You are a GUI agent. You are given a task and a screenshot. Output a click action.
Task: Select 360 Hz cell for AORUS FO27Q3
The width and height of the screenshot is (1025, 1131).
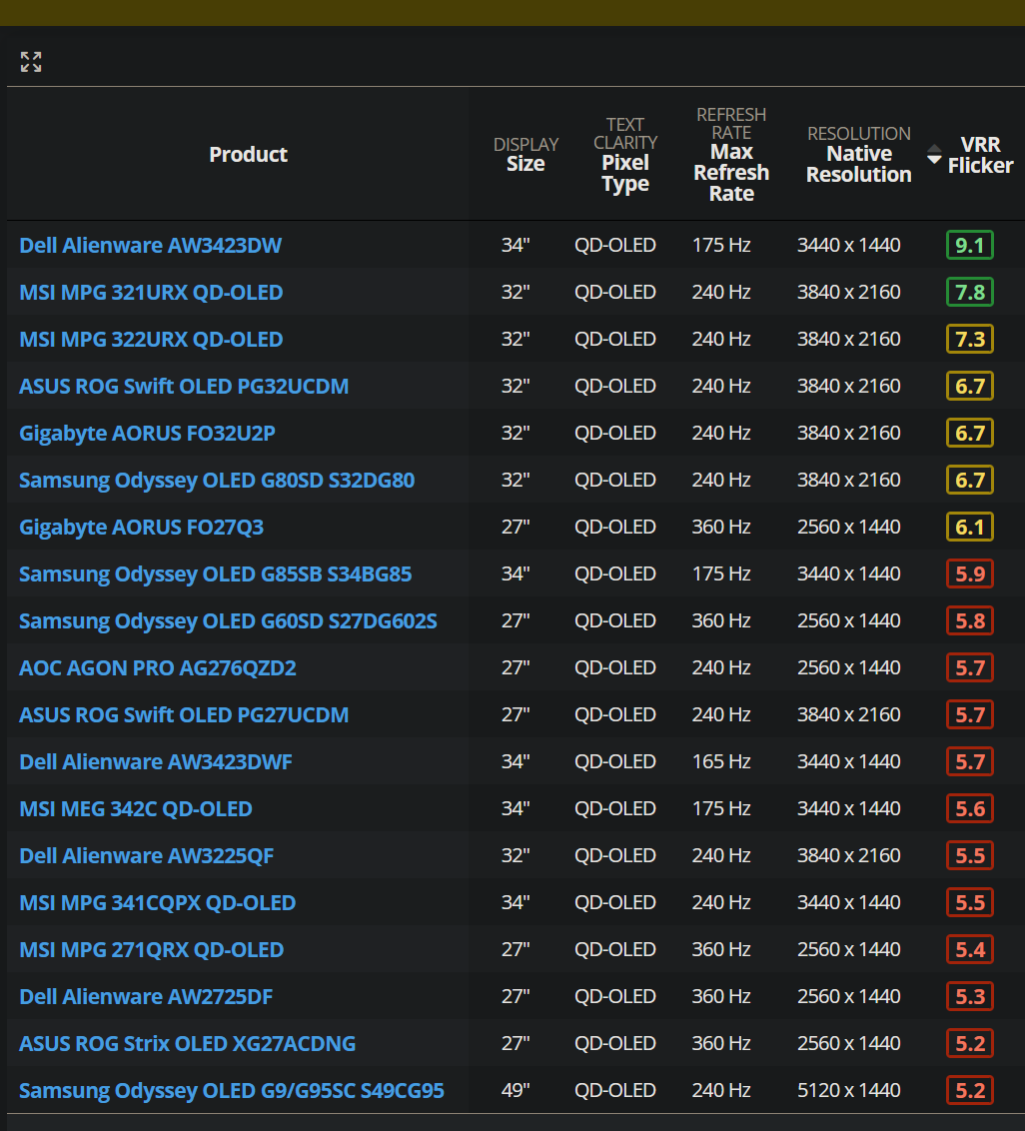721,528
